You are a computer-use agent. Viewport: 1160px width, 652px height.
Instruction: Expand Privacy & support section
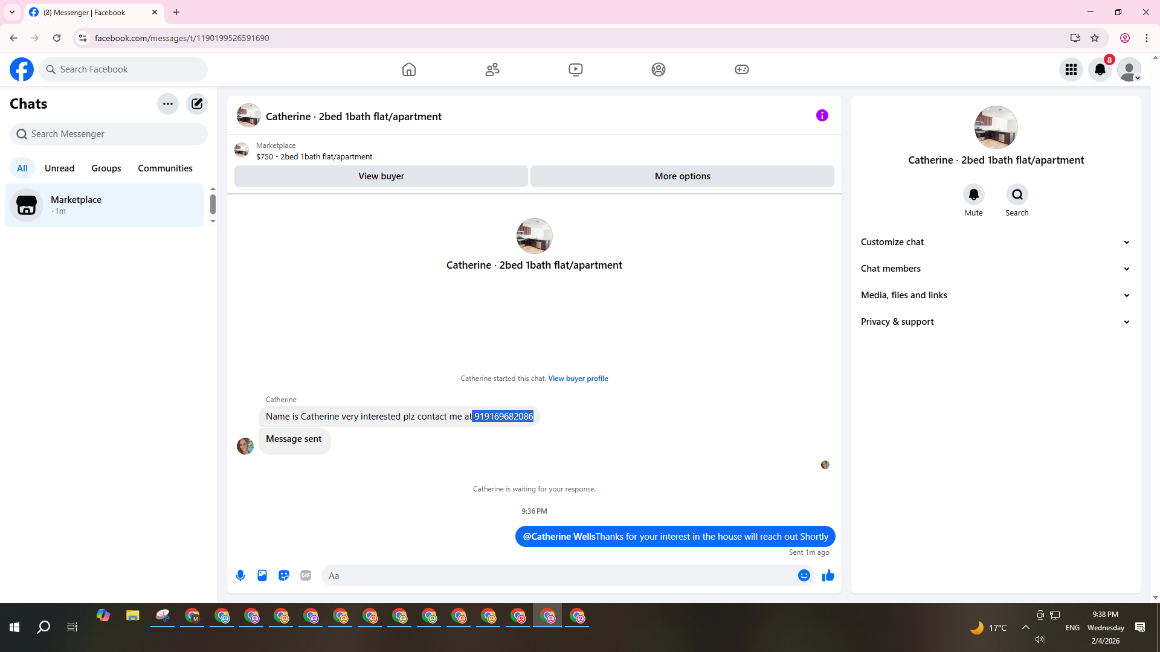pyautogui.click(x=995, y=322)
